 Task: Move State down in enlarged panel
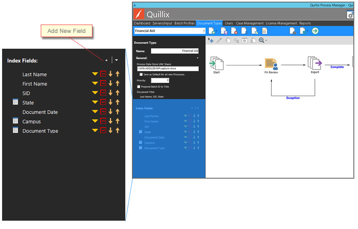point(110,102)
